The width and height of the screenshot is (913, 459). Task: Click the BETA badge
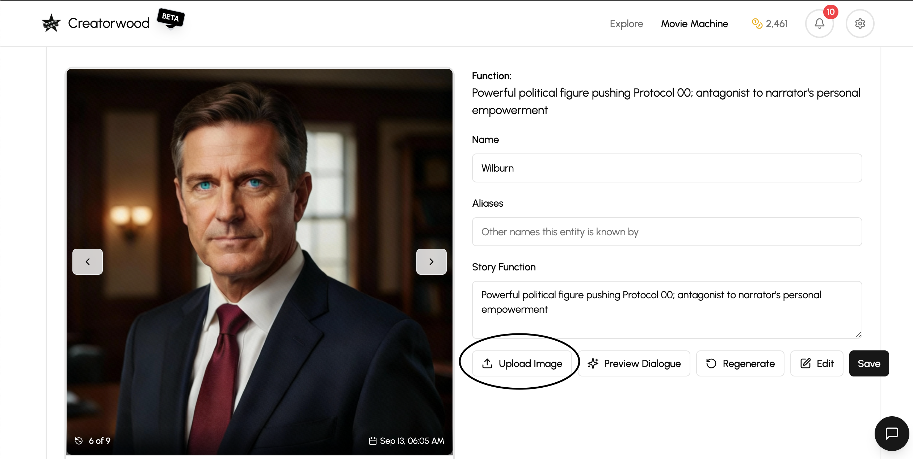click(x=171, y=18)
